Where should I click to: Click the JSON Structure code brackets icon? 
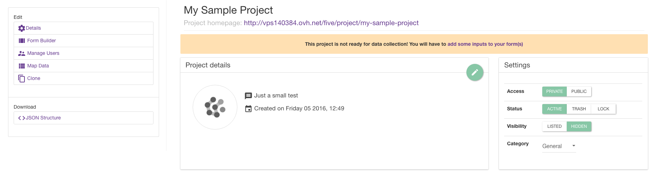(22, 118)
